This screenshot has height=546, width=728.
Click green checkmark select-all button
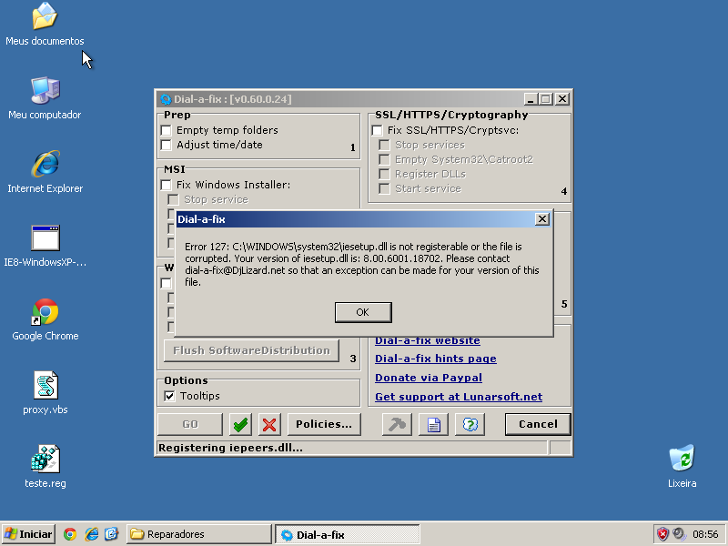(x=240, y=424)
